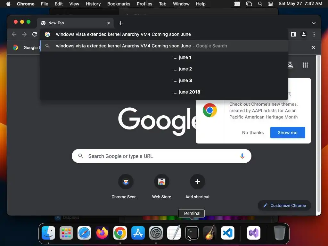Click the date and time in menu bar
Screen dimensions: 328x246
pos(300,4)
